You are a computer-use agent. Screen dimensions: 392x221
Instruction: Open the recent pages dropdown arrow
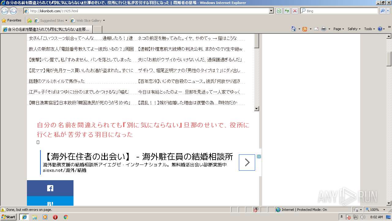(20, 11)
